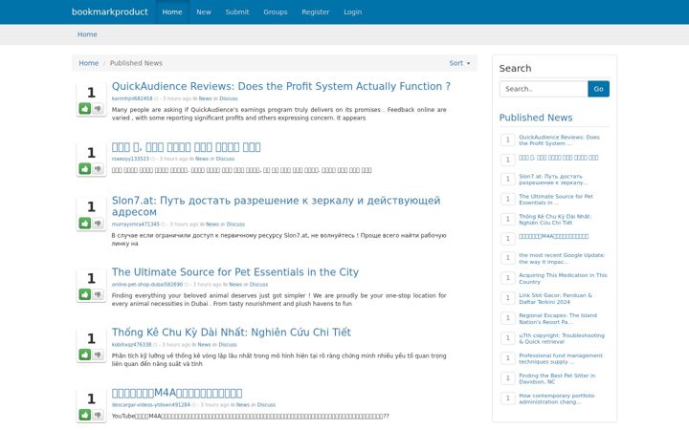Viewport: 689px width, 430px height.
Task: Upvote the QuickAudience Reviews post
Action: point(85,108)
